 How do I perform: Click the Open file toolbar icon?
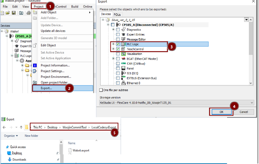[8, 13]
